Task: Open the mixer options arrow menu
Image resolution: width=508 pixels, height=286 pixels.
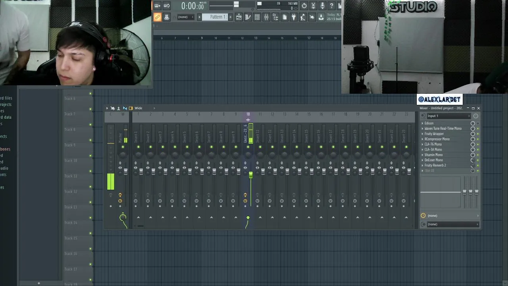Action: 107,108
